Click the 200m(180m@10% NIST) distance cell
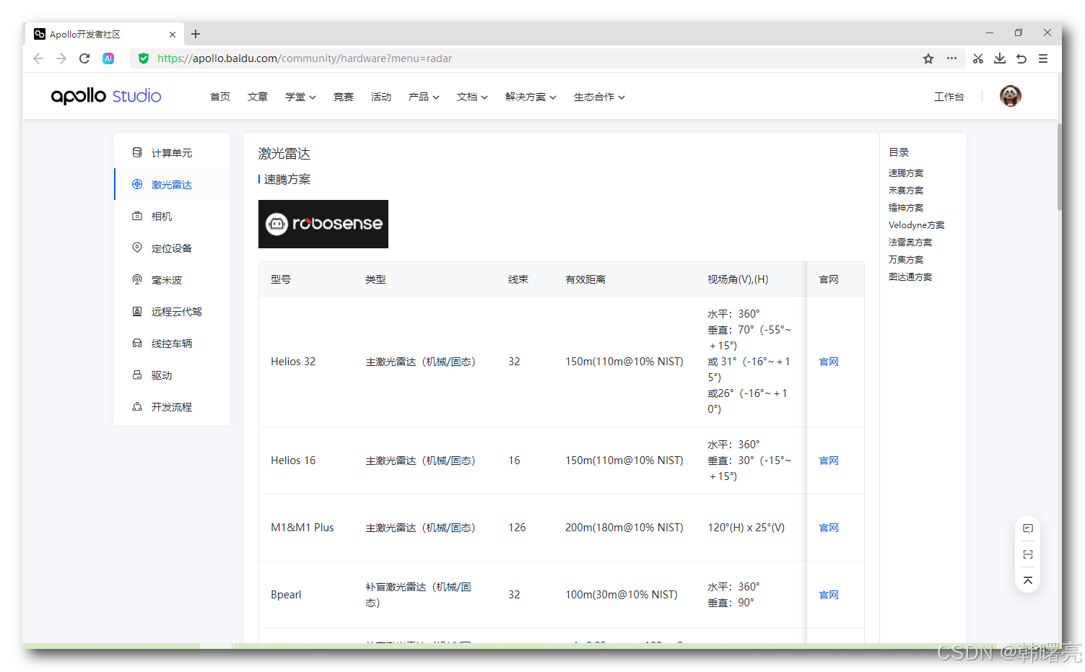This screenshot has width=1085, height=672. tap(624, 528)
